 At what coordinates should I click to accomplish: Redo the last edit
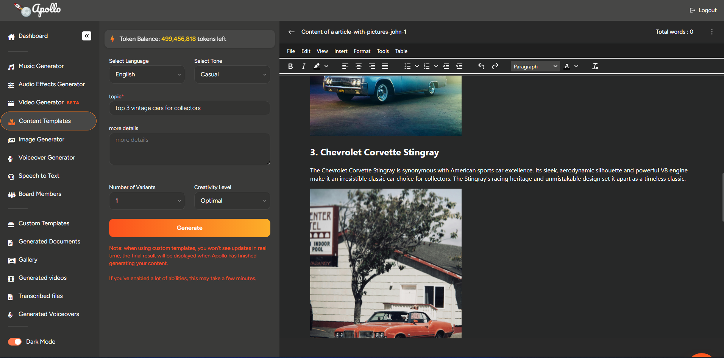pyautogui.click(x=495, y=66)
